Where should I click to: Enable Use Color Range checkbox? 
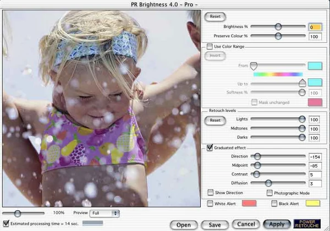point(210,47)
